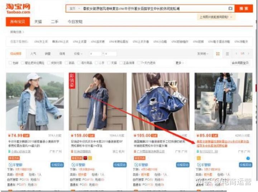Viewport: 258px width, 192px height.
Task: Open the 发货地 location dropdown
Action: [x=203, y=54]
